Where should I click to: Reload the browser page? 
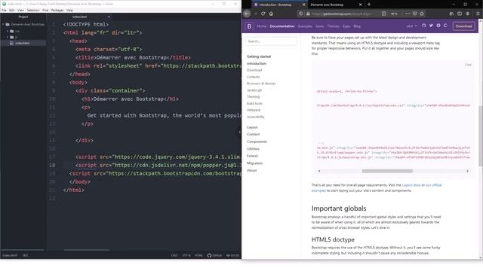(263, 14)
